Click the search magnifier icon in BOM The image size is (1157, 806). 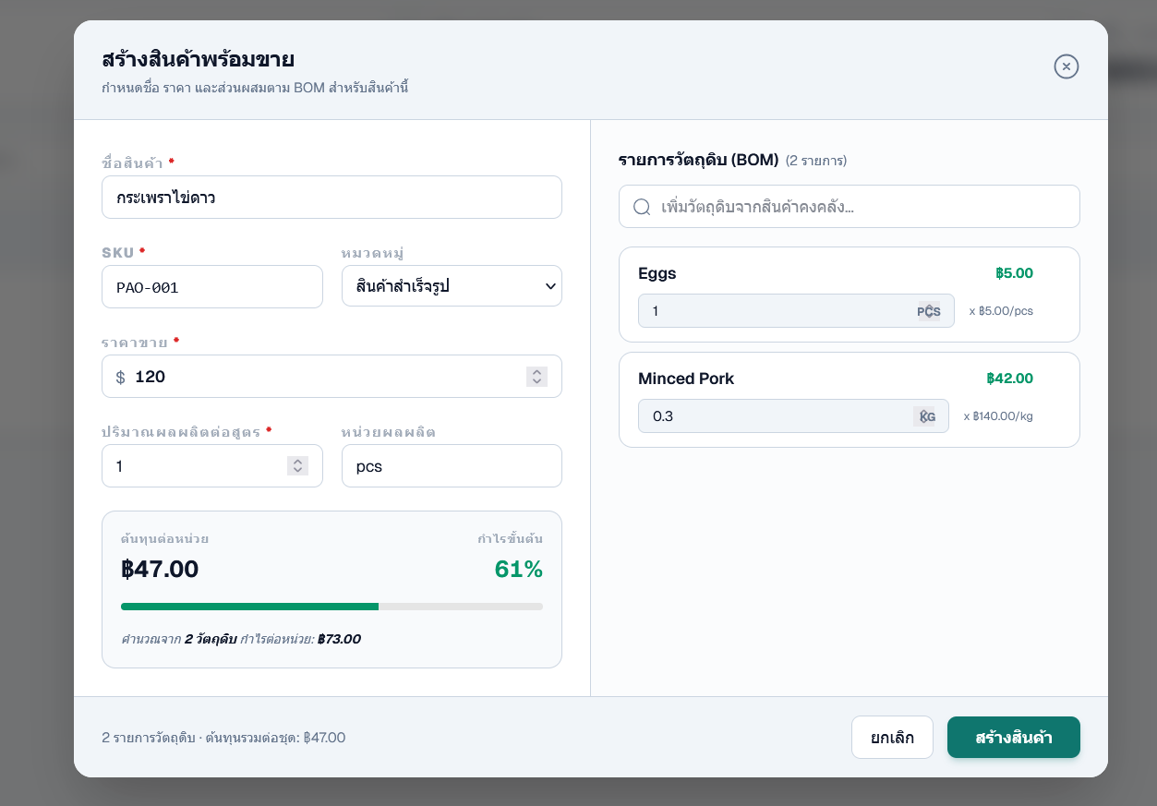click(x=642, y=207)
